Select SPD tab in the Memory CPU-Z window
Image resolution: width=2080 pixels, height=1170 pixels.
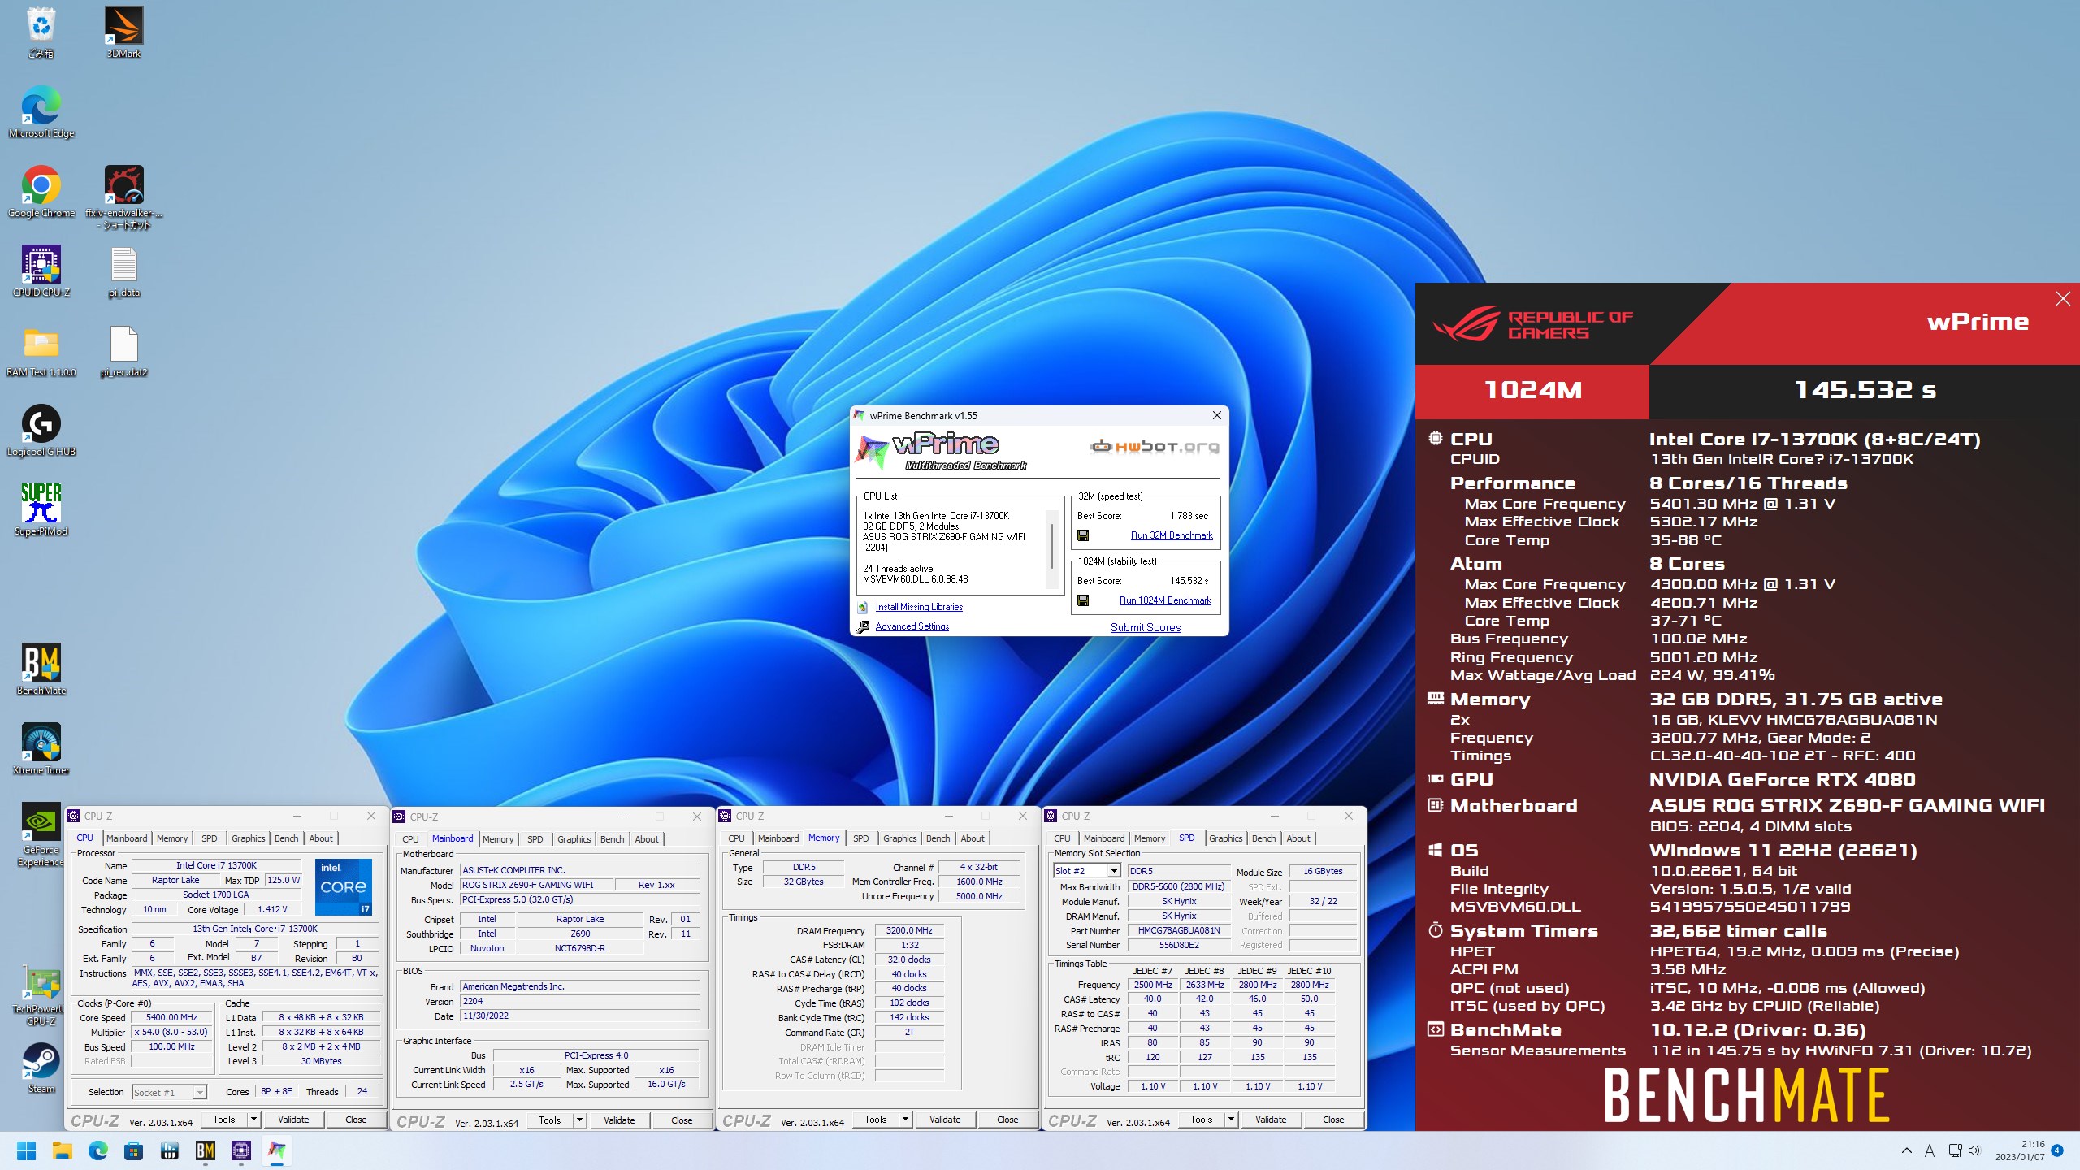tap(861, 838)
